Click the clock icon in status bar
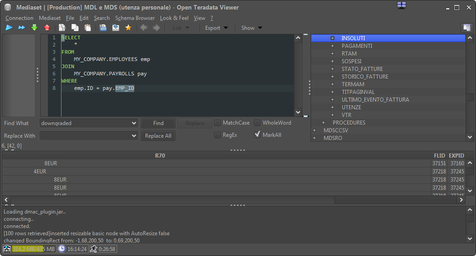Viewport: 476px width, 256px height. click(x=61, y=249)
